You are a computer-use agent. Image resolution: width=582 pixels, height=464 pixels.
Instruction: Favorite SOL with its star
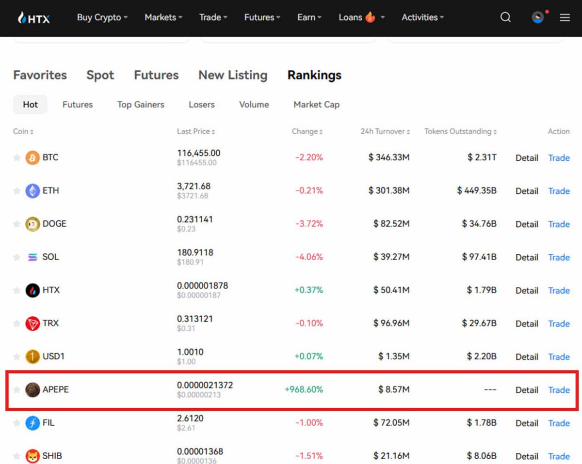click(16, 257)
